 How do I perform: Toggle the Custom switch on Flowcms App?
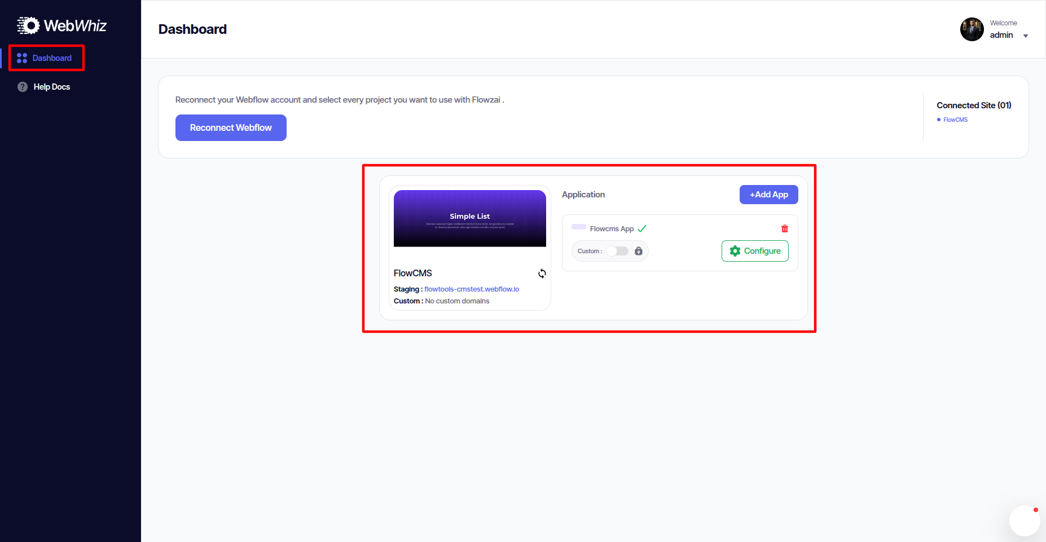pos(617,251)
